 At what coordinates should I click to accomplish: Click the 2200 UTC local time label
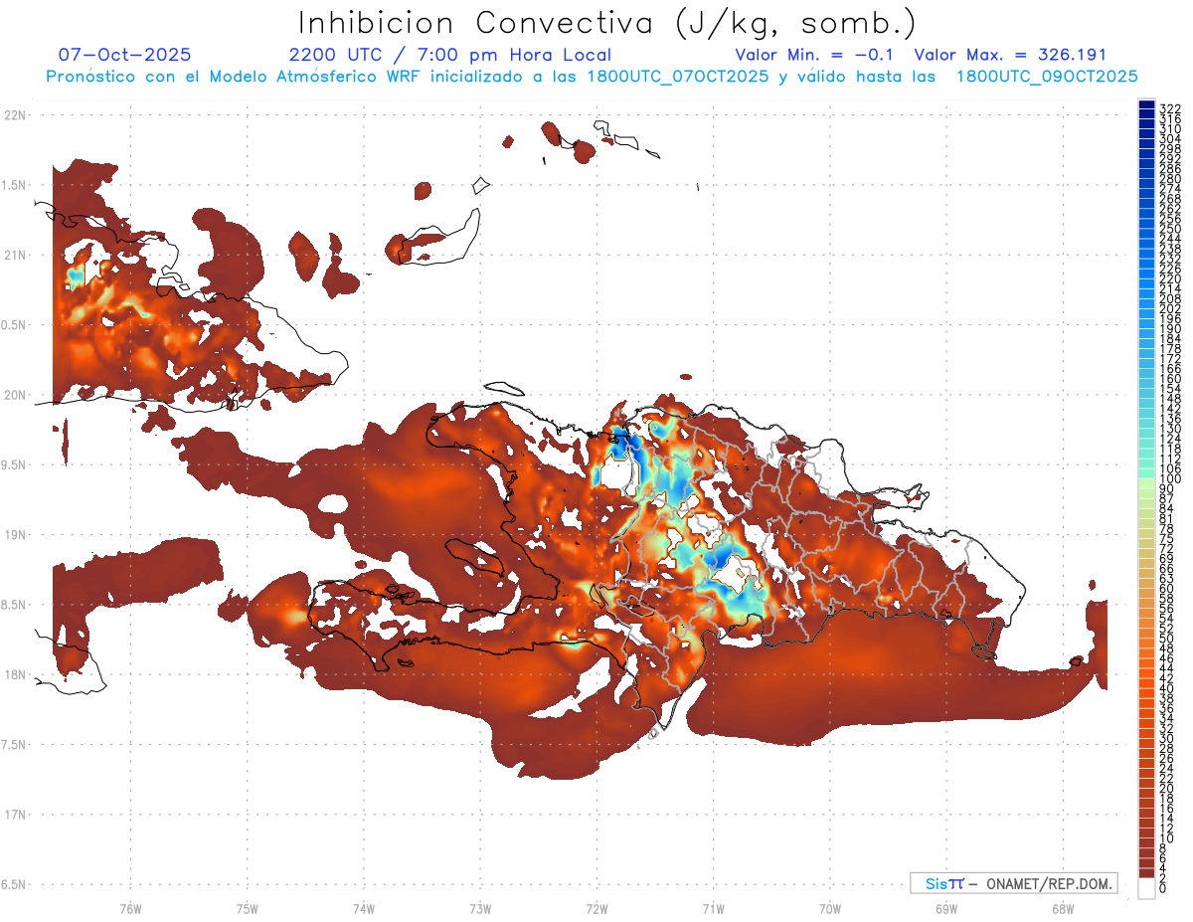449,55
